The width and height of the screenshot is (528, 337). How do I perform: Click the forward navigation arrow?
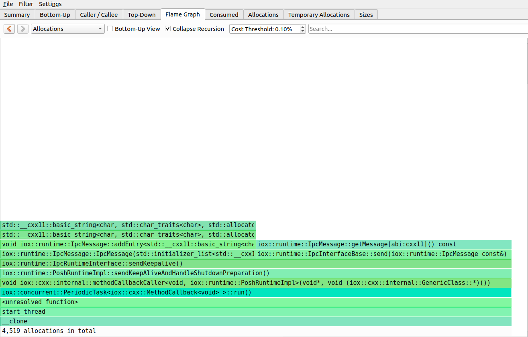pos(22,28)
